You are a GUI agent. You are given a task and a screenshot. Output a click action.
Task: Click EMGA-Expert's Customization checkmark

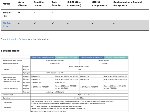(114, 23)
